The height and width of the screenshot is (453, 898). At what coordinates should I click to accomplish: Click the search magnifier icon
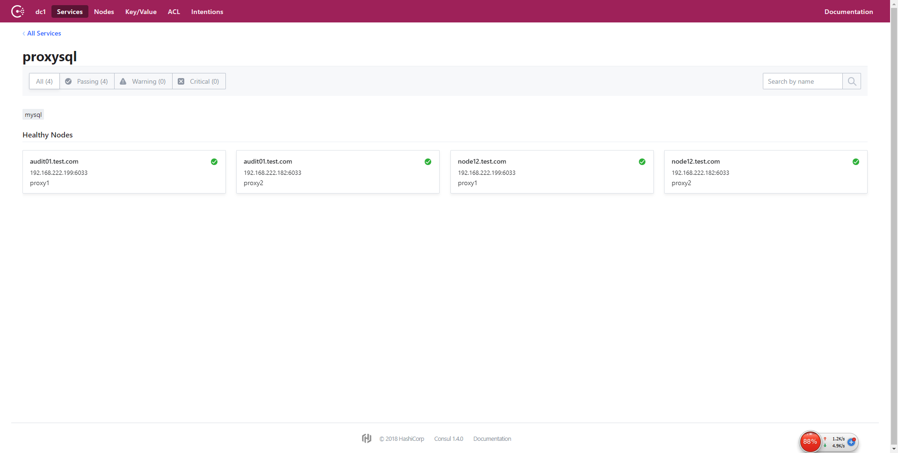pyautogui.click(x=852, y=81)
